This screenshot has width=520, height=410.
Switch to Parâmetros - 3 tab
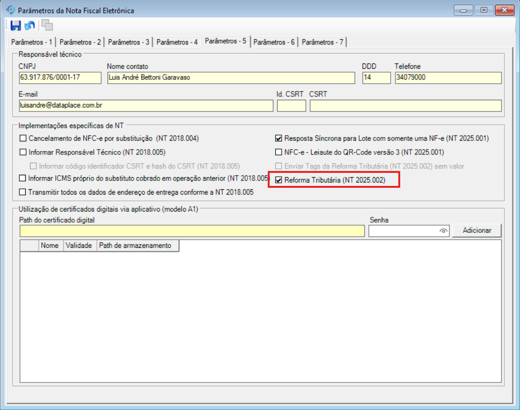(128, 42)
